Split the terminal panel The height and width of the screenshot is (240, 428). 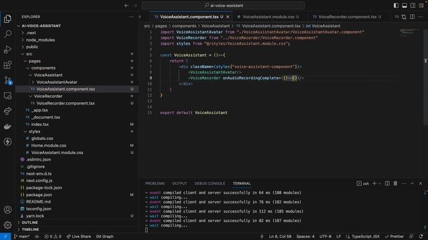pos(387,184)
